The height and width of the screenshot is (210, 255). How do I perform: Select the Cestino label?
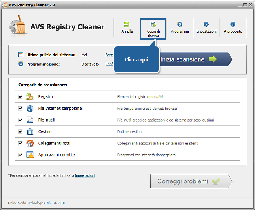45,131
